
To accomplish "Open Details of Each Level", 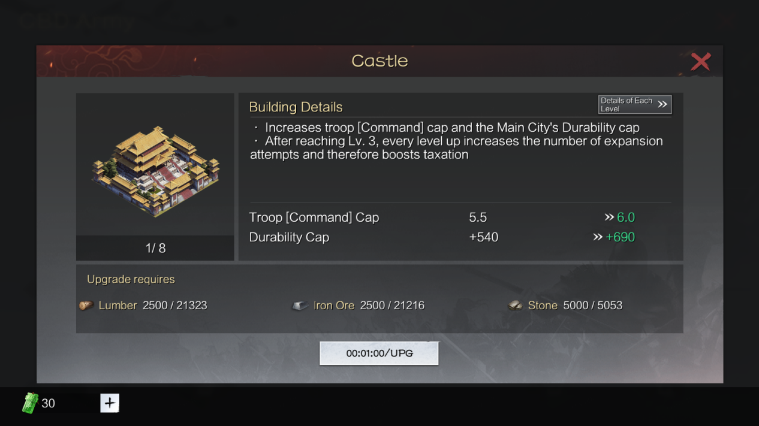I will coord(635,104).
